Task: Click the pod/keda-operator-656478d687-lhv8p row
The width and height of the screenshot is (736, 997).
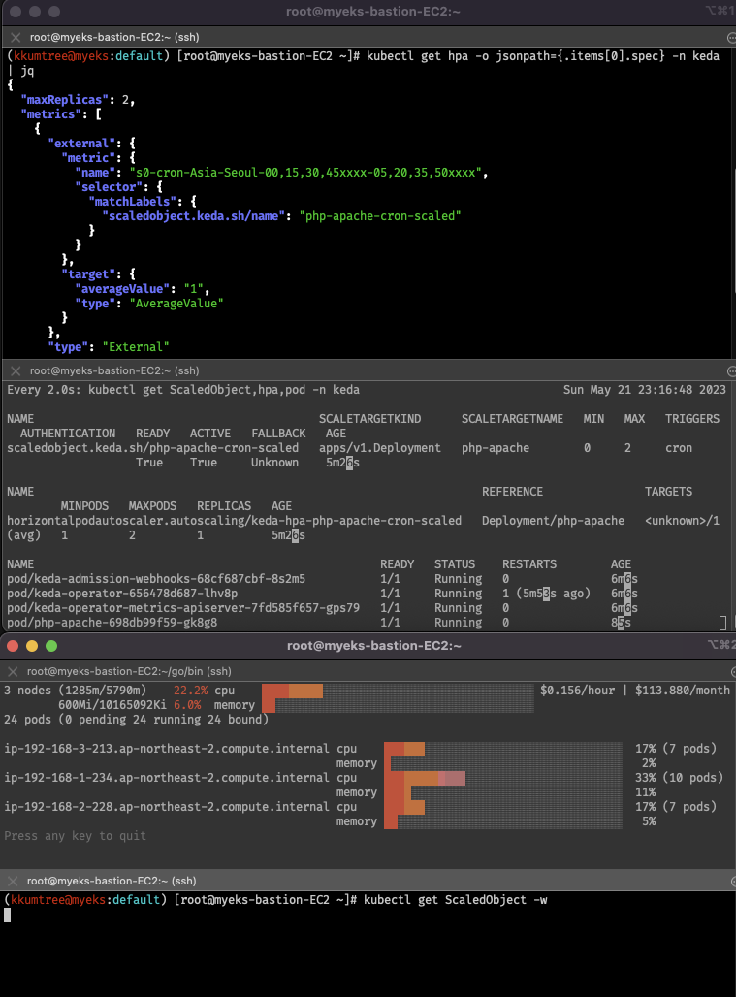Action: (x=322, y=594)
